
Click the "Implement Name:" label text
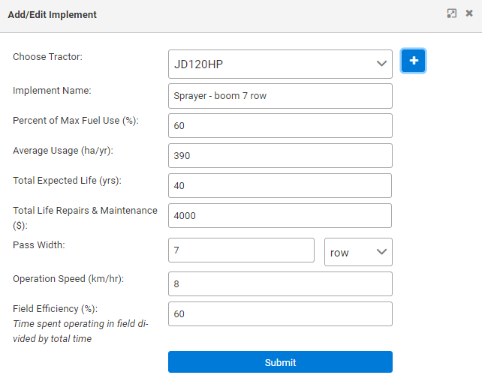click(x=52, y=91)
